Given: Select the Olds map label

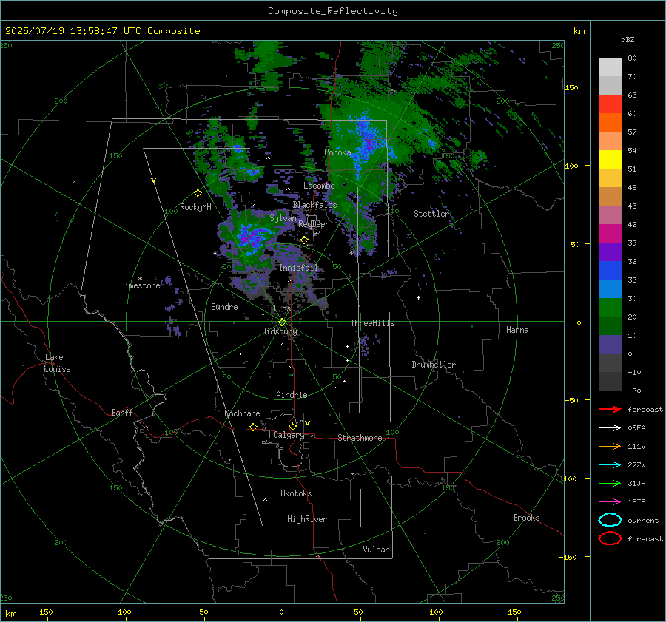Looking at the screenshot, I should click(x=282, y=308).
